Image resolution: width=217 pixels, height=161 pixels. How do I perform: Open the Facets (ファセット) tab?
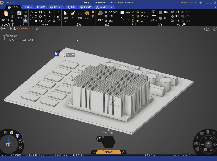click(x=56, y=7)
